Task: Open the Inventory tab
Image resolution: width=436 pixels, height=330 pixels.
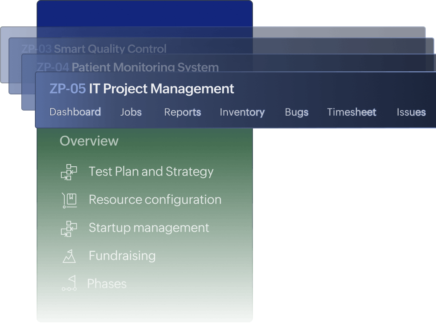Action: tap(242, 112)
